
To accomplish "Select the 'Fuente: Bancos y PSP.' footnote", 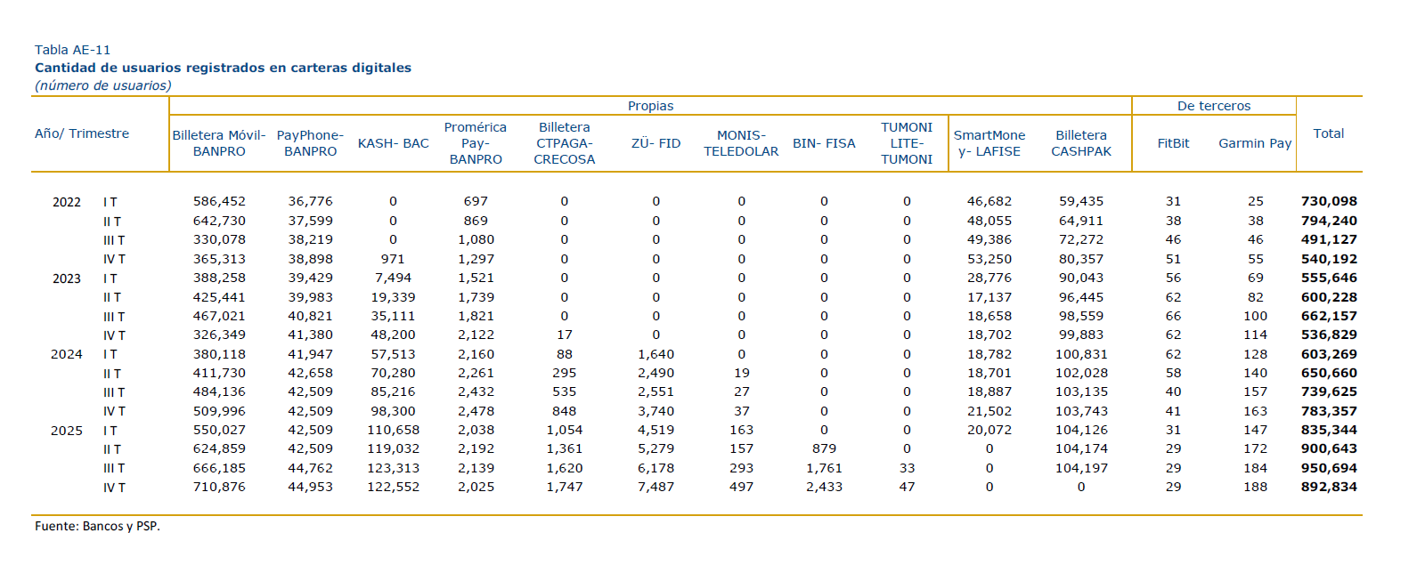I will click(x=98, y=527).
